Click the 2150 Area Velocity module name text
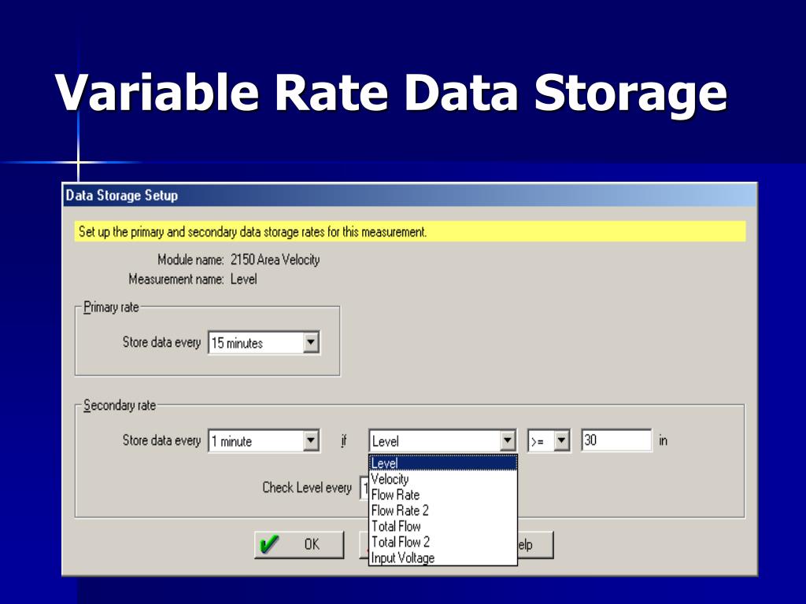 coord(275,260)
